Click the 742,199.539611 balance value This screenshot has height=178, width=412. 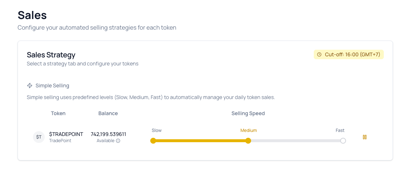[108, 134]
